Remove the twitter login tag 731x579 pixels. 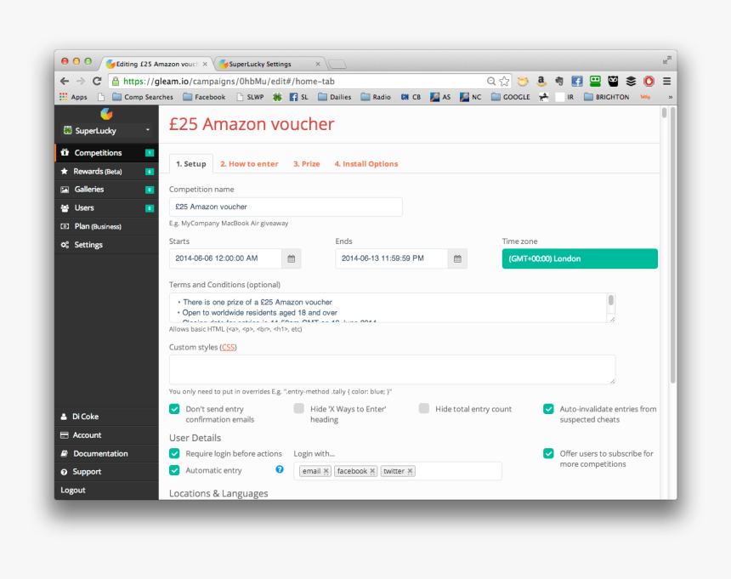click(411, 471)
